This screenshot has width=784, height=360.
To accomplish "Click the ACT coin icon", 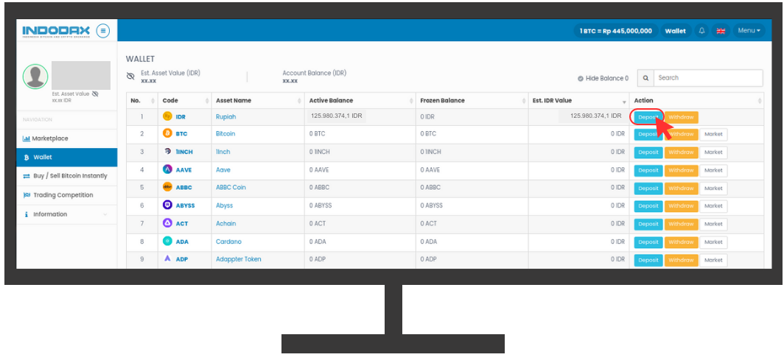I will pyautogui.click(x=167, y=223).
